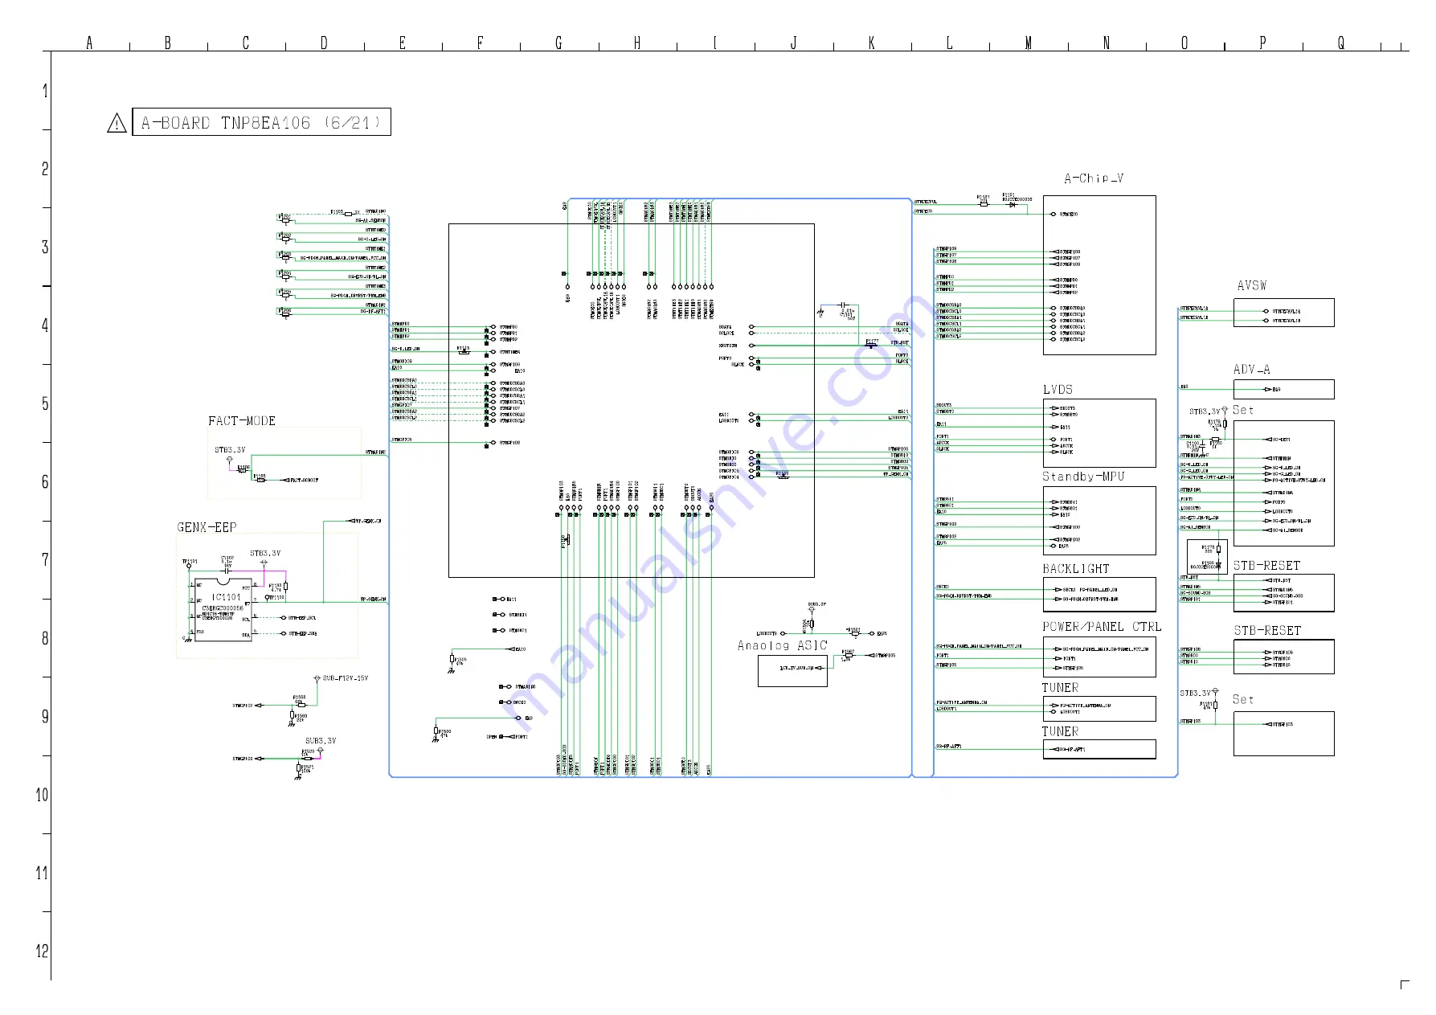Select the LVDS block heading

(1058, 390)
